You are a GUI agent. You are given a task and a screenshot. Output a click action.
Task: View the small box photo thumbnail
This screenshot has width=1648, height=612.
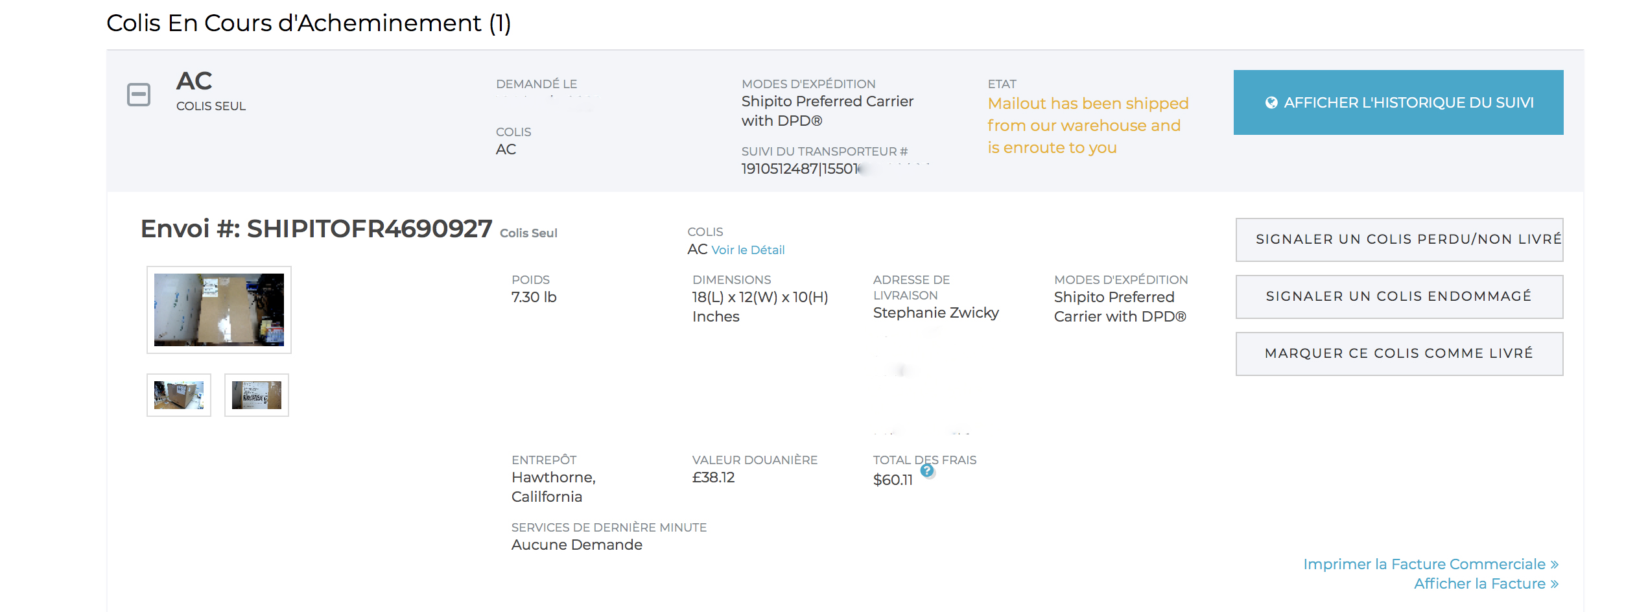tap(179, 395)
